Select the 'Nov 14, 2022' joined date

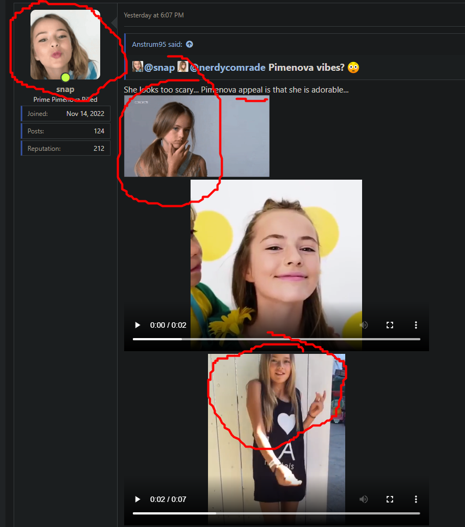pos(85,114)
